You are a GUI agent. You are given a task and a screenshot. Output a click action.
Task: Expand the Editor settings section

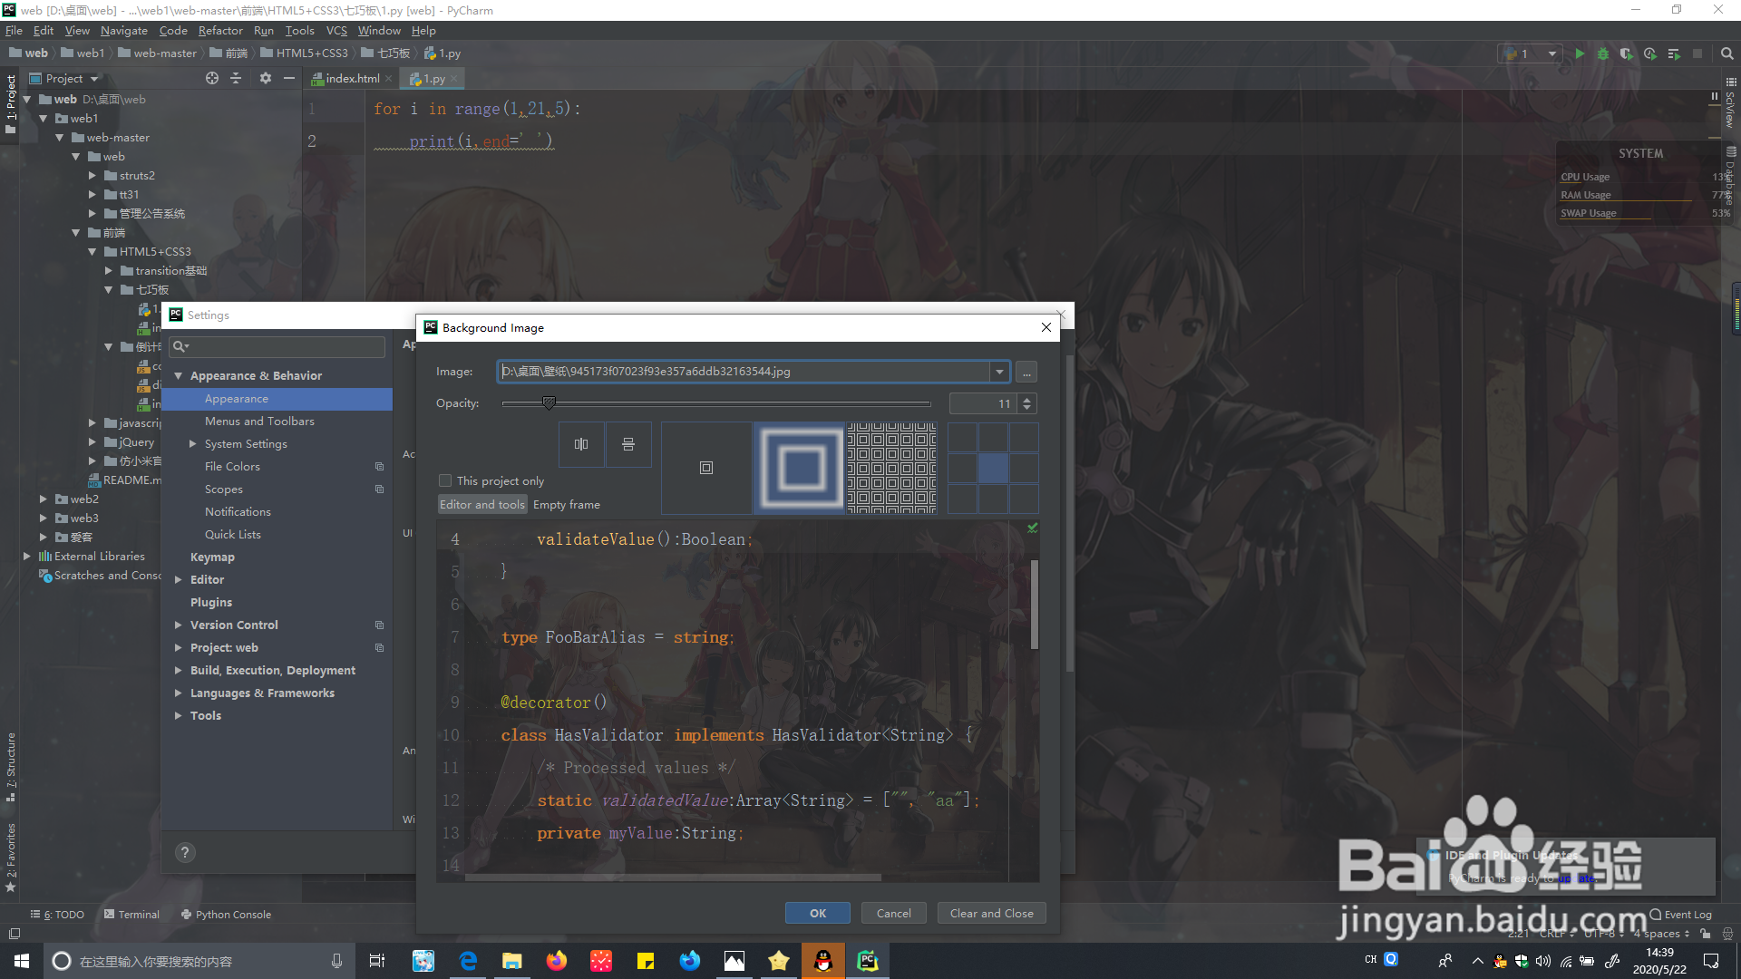click(179, 580)
